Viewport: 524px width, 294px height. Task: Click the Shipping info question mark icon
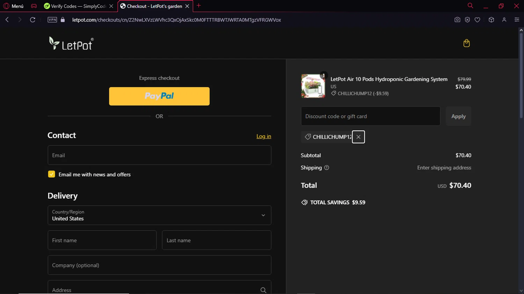click(x=327, y=168)
